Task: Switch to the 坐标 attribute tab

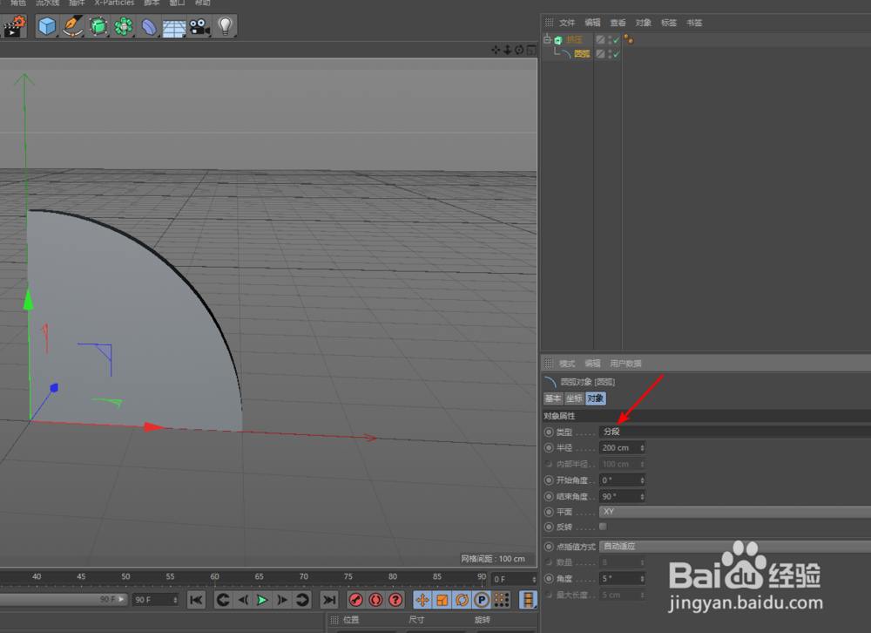Action: [574, 398]
